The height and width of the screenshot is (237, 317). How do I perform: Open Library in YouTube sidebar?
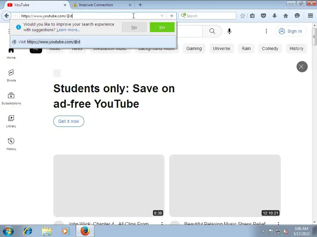click(11, 121)
